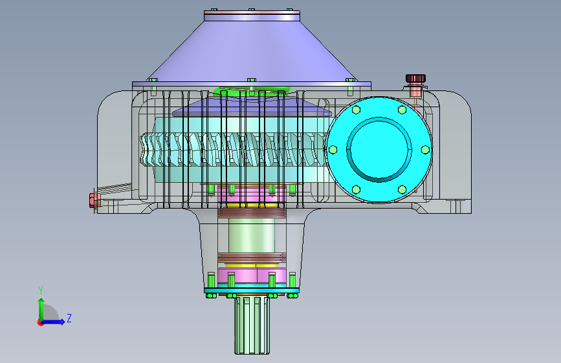Click the "Z" axis label
Screen dimensions: 561x363
click(69, 318)
